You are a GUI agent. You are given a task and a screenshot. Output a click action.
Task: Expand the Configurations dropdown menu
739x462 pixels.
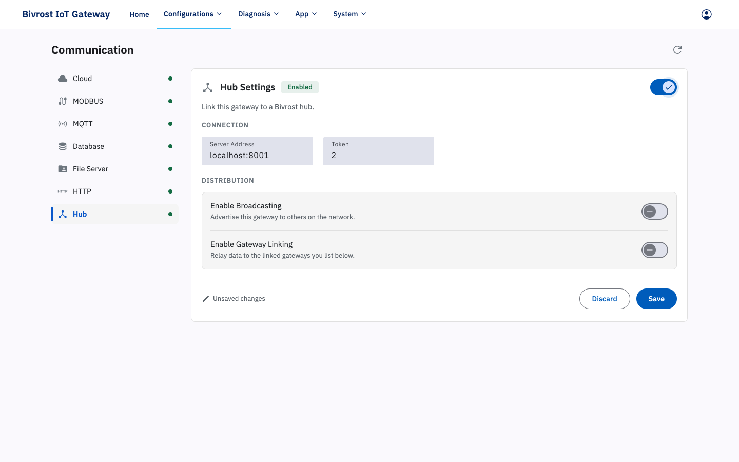coord(193,14)
